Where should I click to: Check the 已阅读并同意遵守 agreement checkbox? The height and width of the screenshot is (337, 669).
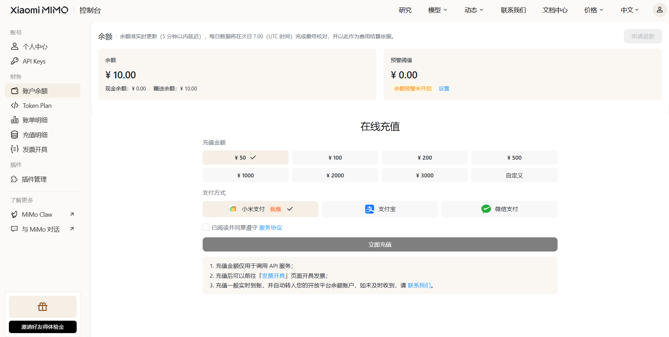tap(206, 227)
